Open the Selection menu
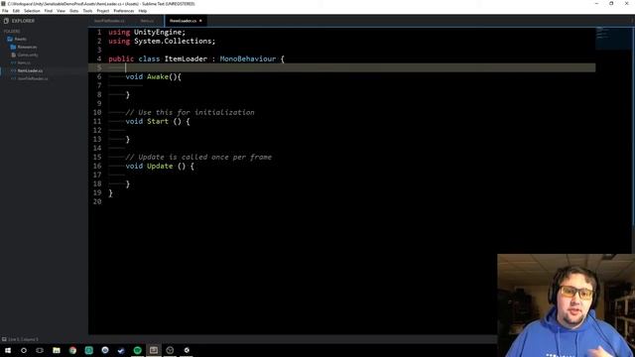The height and width of the screenshot is (357, 635). [32, 11]
